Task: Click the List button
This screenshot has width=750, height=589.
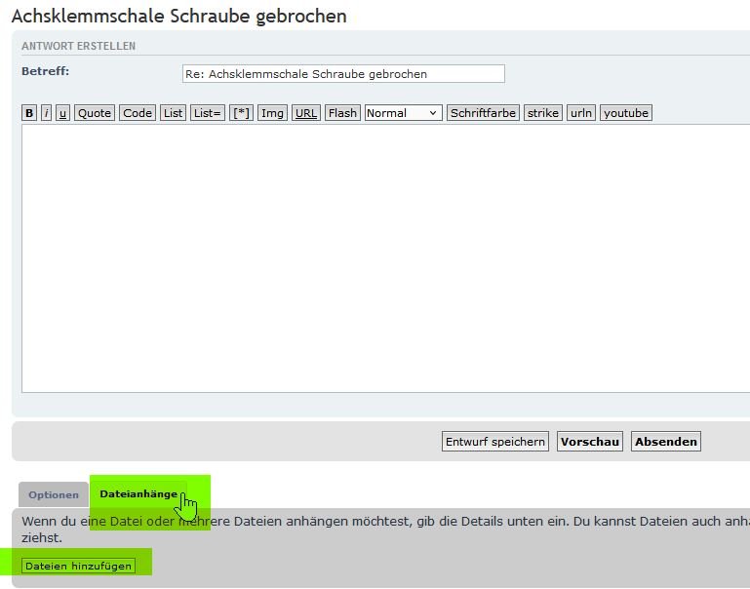Action: (174, 113)
